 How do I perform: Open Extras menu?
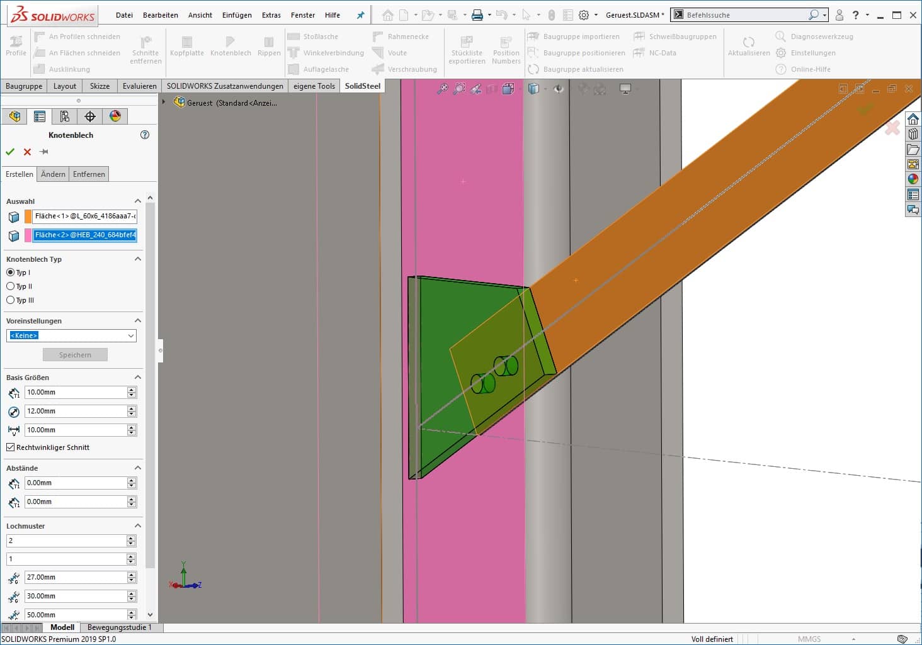click(271, 15)
